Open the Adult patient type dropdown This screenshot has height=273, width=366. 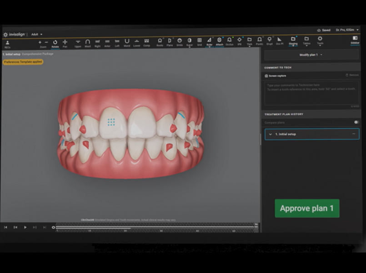(36, 34)
